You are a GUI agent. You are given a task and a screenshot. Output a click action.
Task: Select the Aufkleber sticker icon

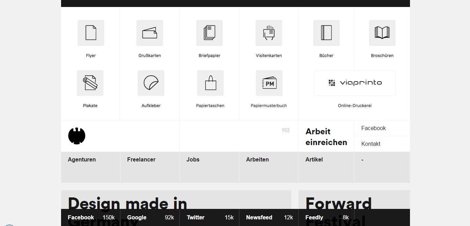(x=151, y=83)
